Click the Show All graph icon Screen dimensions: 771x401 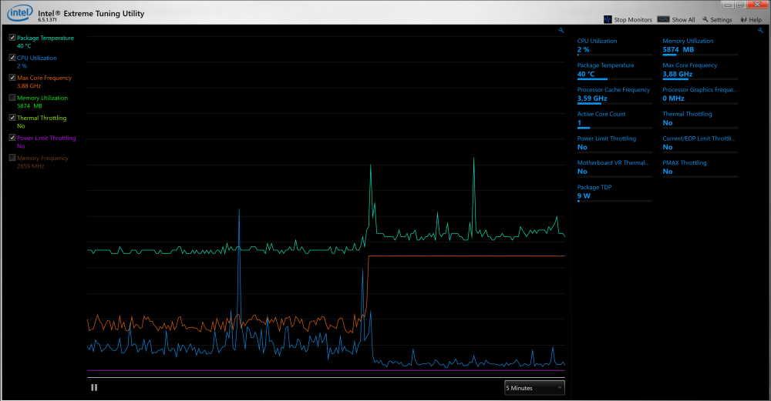pyautogui.click(x=662, y=19)
